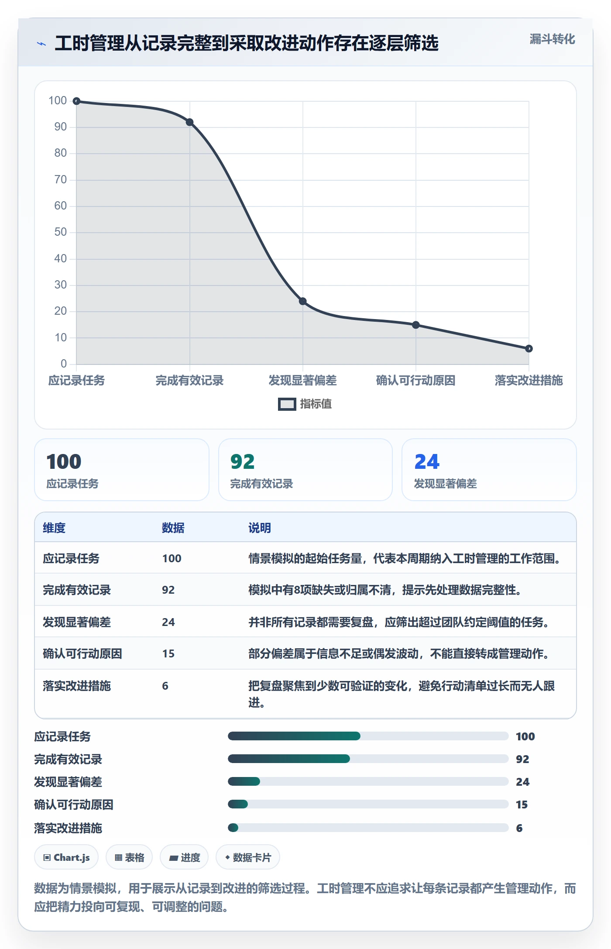The width and height of the screenshot is (611, 949).
Task: Click the chart data point at 应记录任务
Action: 76,101
